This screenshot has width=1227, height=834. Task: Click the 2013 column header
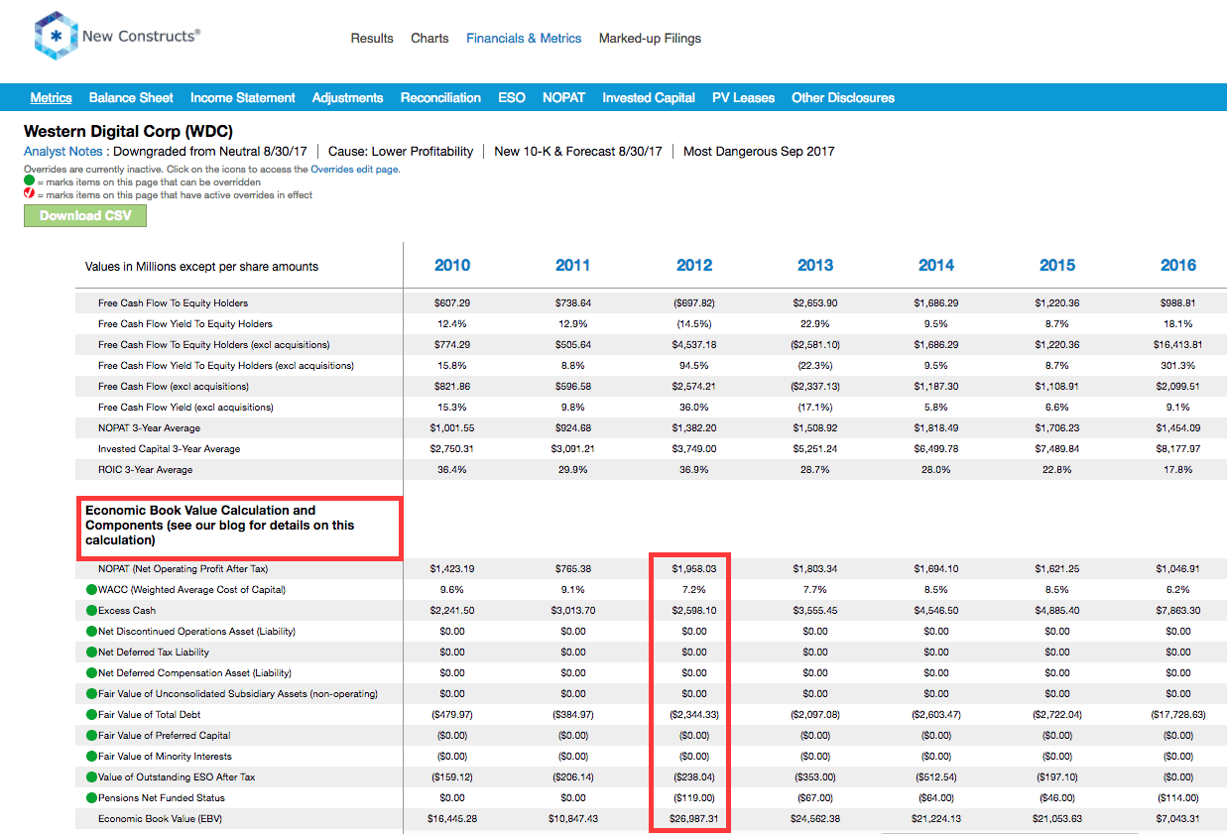(x=815, y=266)
